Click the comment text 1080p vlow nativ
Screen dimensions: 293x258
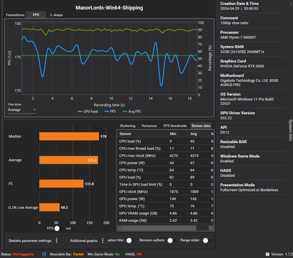(234, 23)
